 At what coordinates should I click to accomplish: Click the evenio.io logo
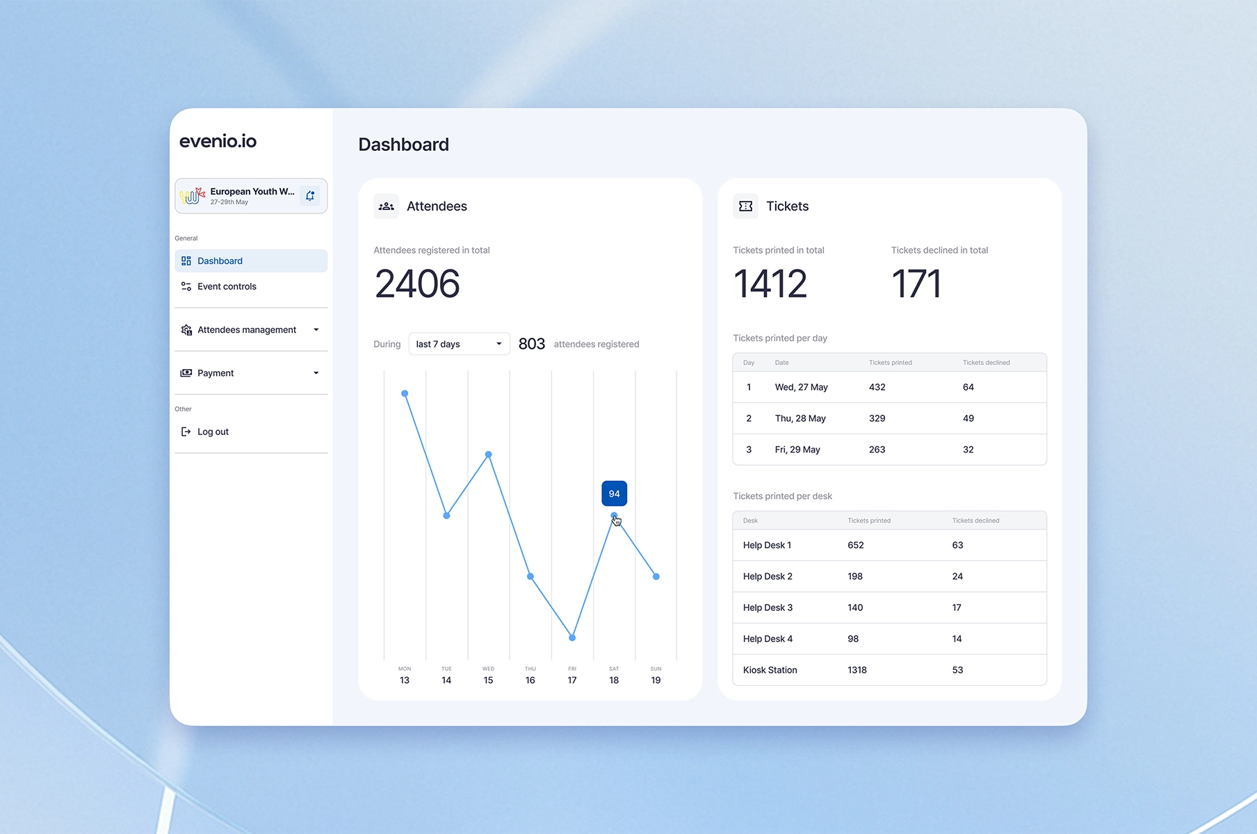(x=218, y=141)
